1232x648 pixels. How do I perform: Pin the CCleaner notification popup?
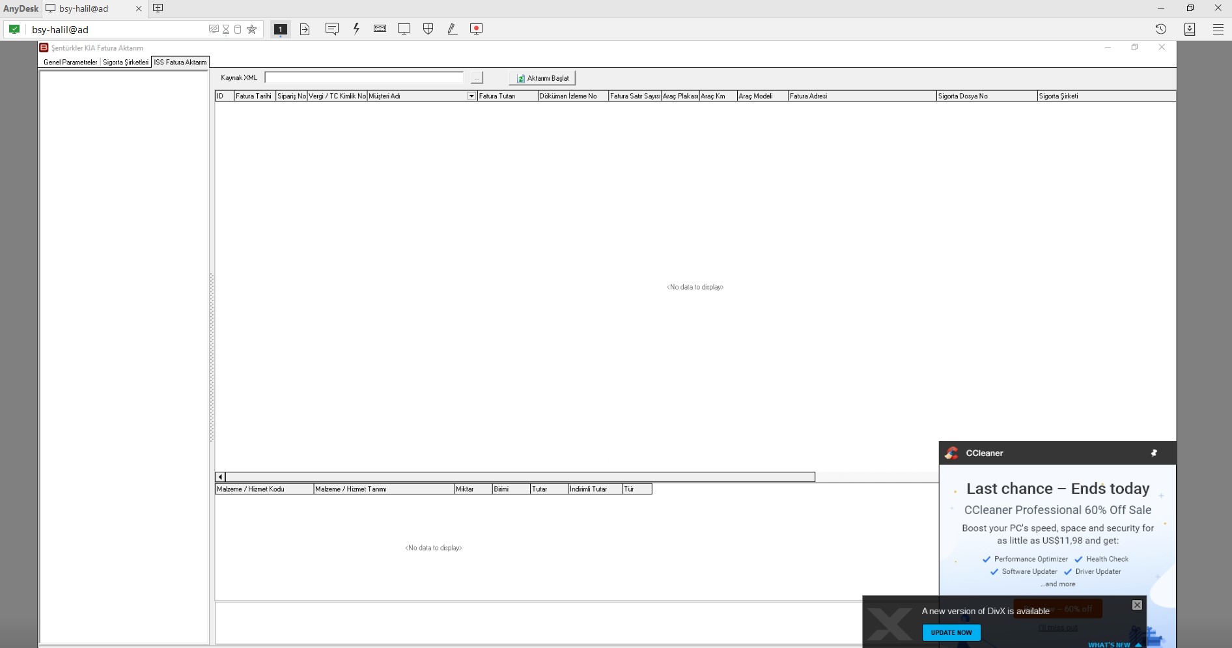[1154, 453]
